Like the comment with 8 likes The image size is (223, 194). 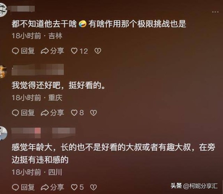[x=77, y=113]
